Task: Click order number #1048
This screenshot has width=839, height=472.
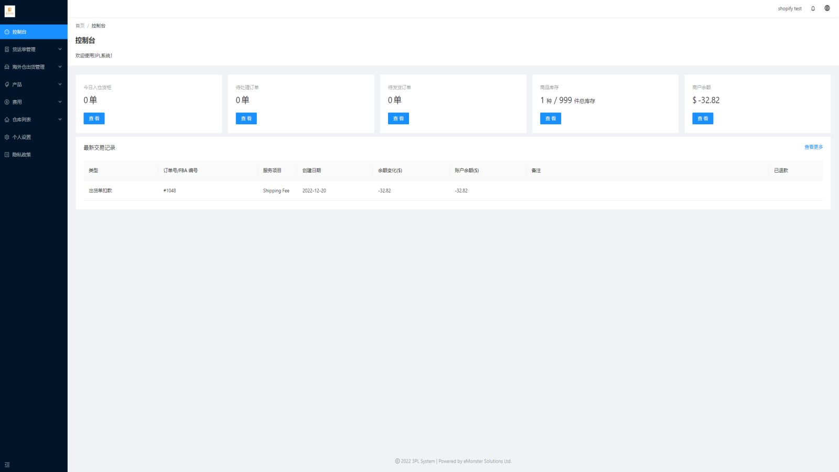Action: (169, 191)
